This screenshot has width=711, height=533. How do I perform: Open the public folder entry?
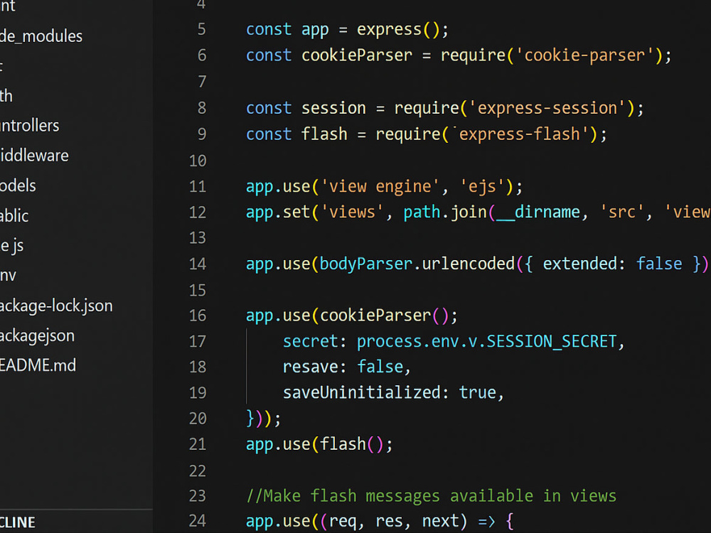(14, 216)
